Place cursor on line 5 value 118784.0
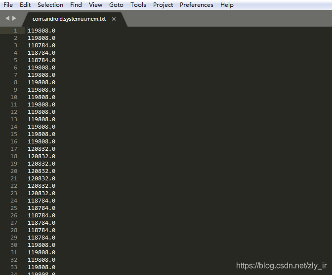Screen dimensions: 332x275 [41, 60]
